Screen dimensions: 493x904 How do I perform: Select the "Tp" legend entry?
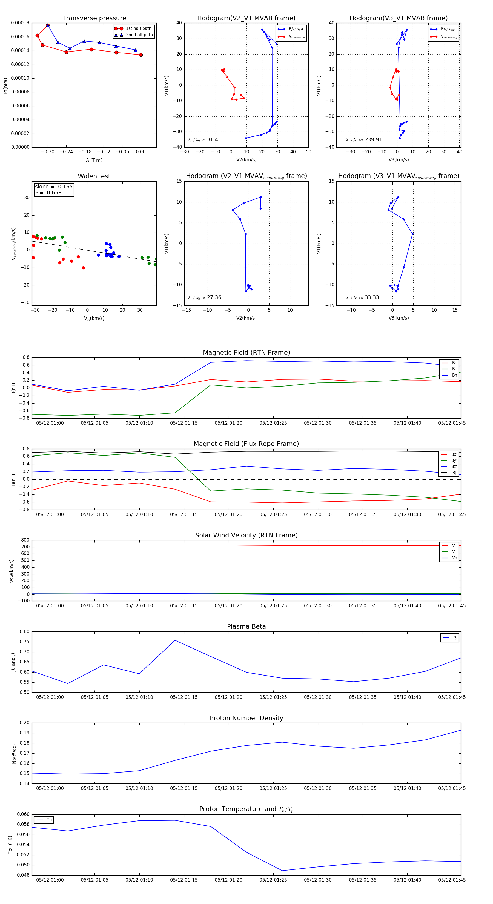tap(44, 820)
